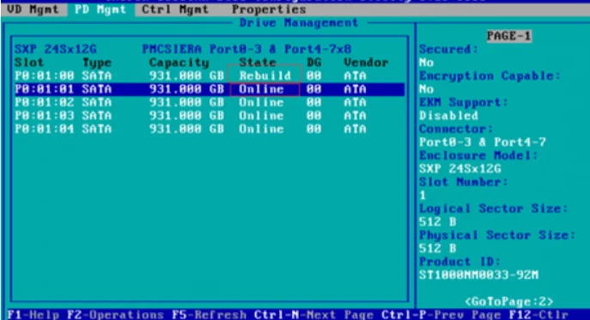The image size is (590, 320).
Task: Go to page 2 via GoToPage:2
Action: point(508,302)
